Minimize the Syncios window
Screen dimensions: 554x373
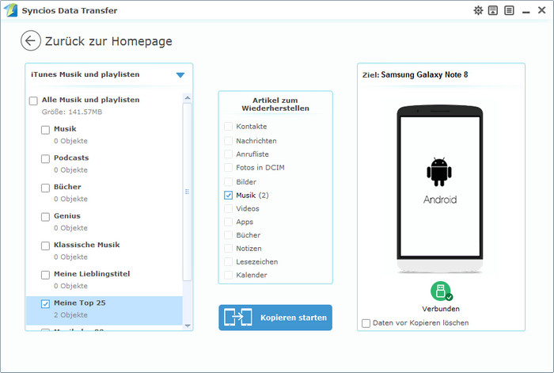(526, 11)
